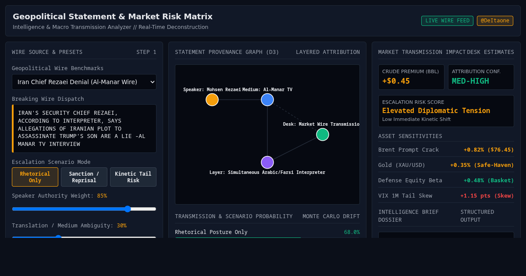Click the Rhetorical Posture Only 68.0% value
This screenshot has width=526, height=276.
pyautogui.click(x=352, y=232)
